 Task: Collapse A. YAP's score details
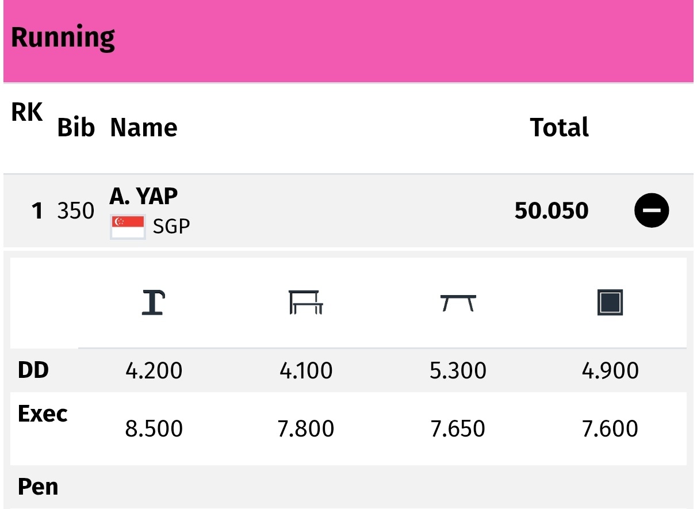[x=652, y=211]
